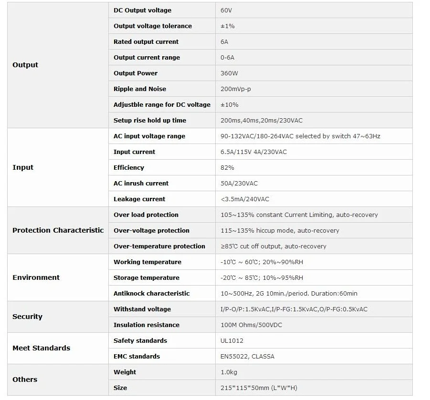The height and width of the screenshot is (400, 430).
Task: Select the Size dimensions value
Action: point(259,388)
